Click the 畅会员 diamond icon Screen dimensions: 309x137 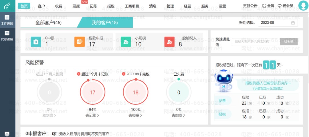pyautogui.click(x=280, y=6)
